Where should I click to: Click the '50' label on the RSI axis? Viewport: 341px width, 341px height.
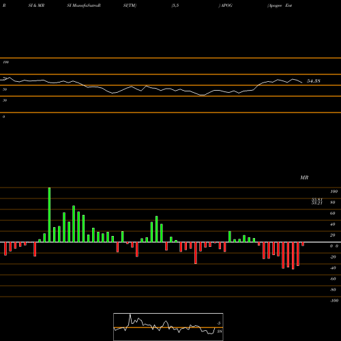5,89
